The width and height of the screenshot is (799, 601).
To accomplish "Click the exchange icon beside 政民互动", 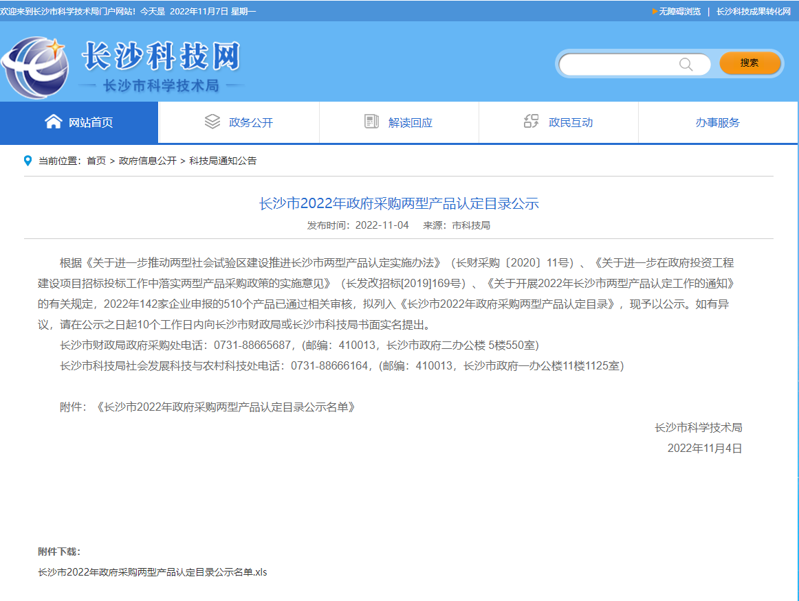I will click(x=532, y=121).
